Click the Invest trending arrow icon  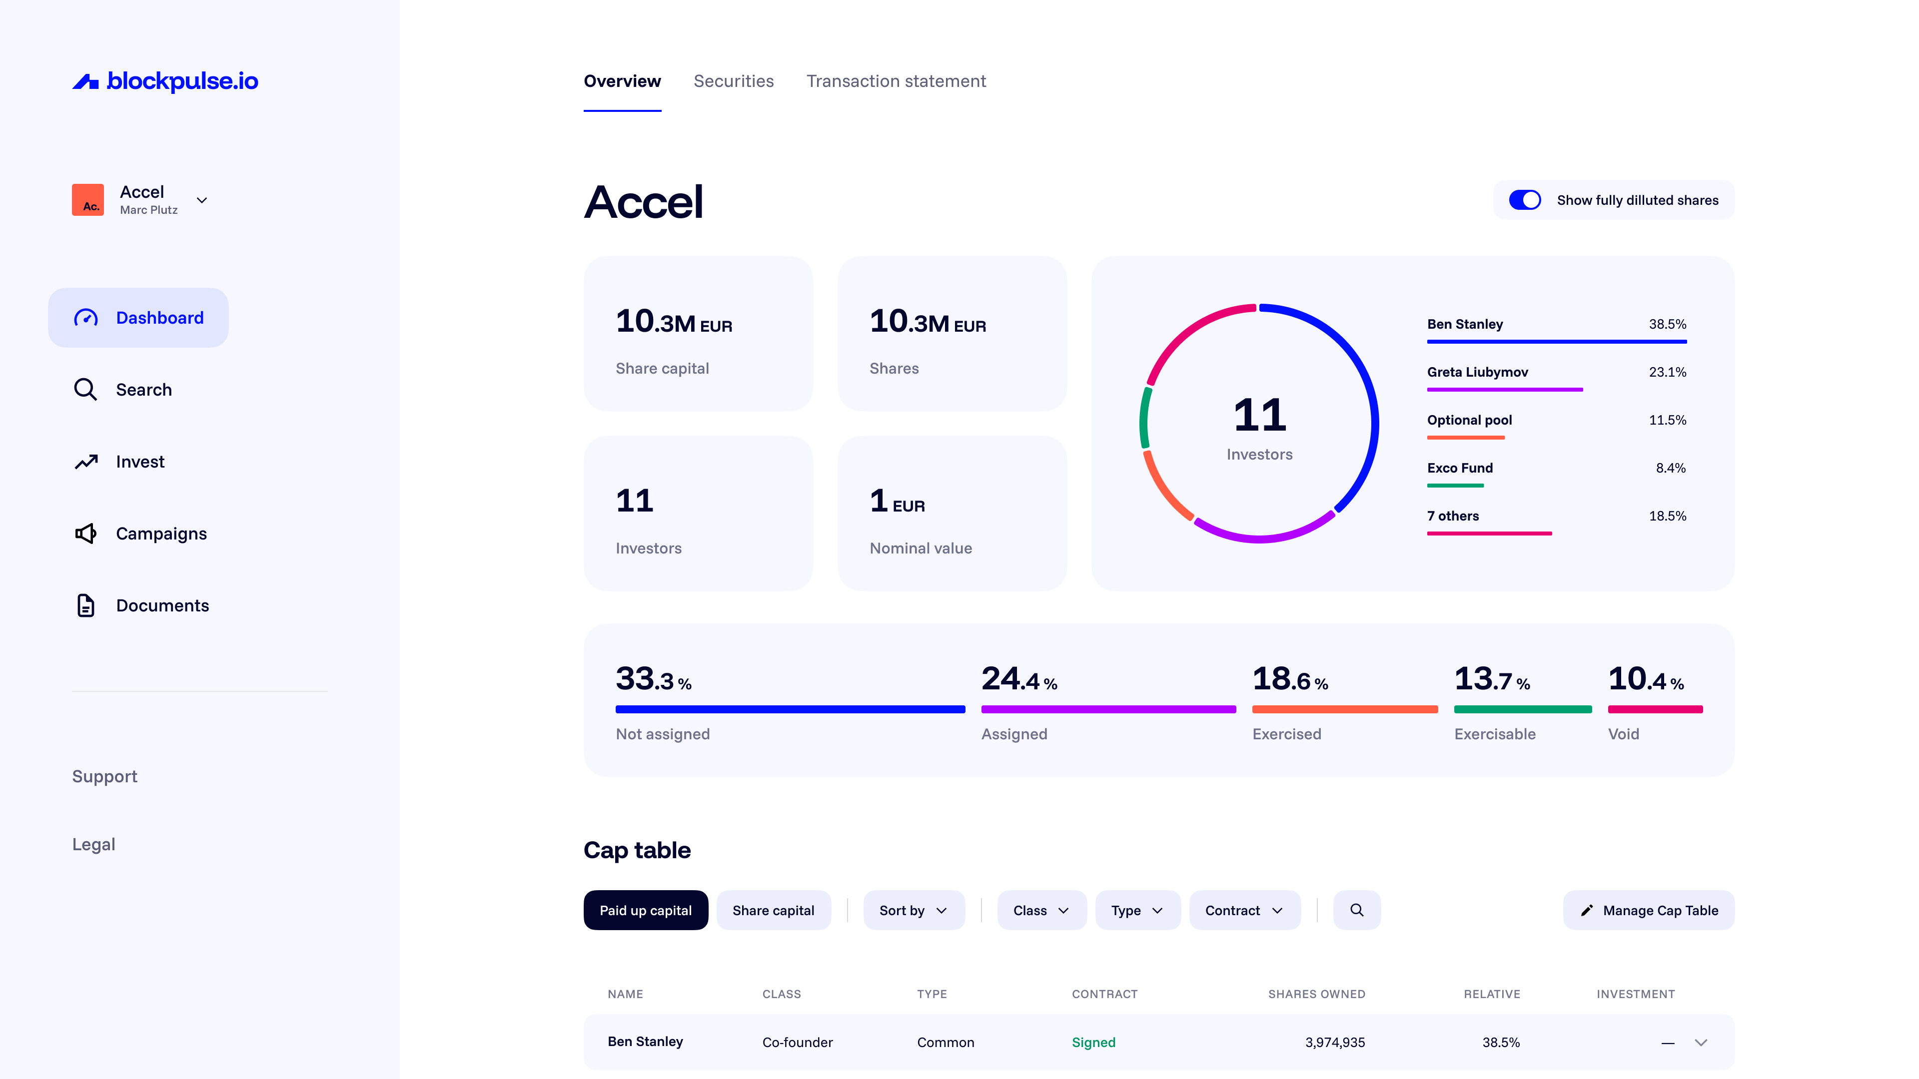pos(85,462)
